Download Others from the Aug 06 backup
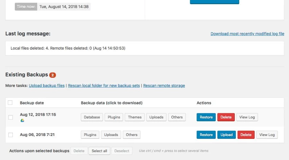Viewport: 289px width, 160px height. tap(132, 135)
